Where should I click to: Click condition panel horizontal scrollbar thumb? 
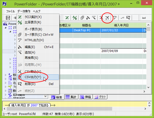tap(59, 109)
